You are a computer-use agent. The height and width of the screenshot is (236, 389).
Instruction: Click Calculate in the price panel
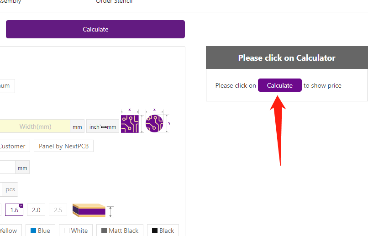[x=279, y=85]
